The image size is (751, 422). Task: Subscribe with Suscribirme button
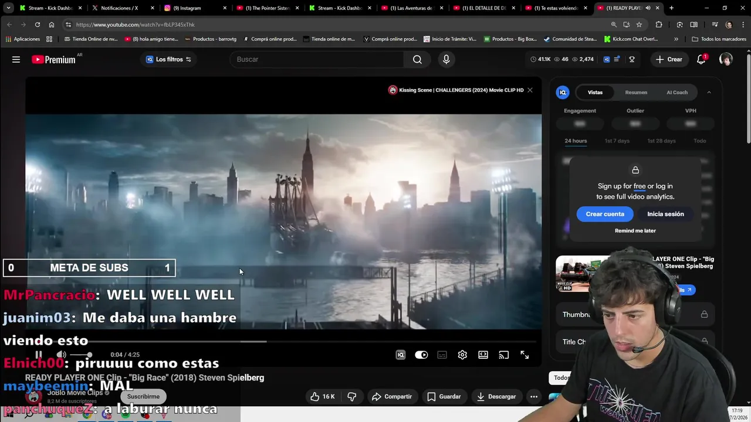click(143, 397)
